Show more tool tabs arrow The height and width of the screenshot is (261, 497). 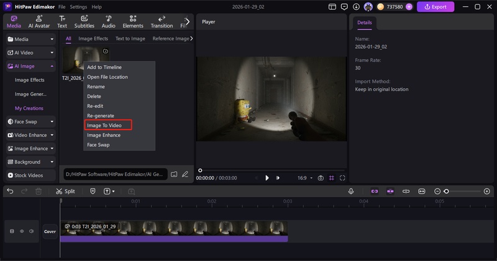point(188,22)
